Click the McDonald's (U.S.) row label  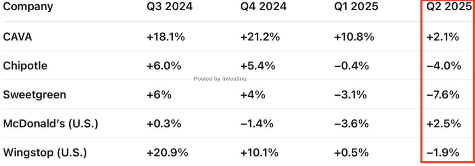[51, 124]
